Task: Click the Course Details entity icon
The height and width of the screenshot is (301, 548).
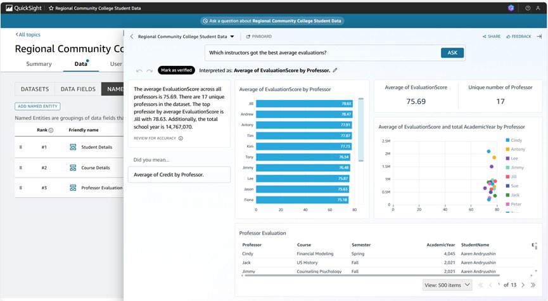Action: 73,168
